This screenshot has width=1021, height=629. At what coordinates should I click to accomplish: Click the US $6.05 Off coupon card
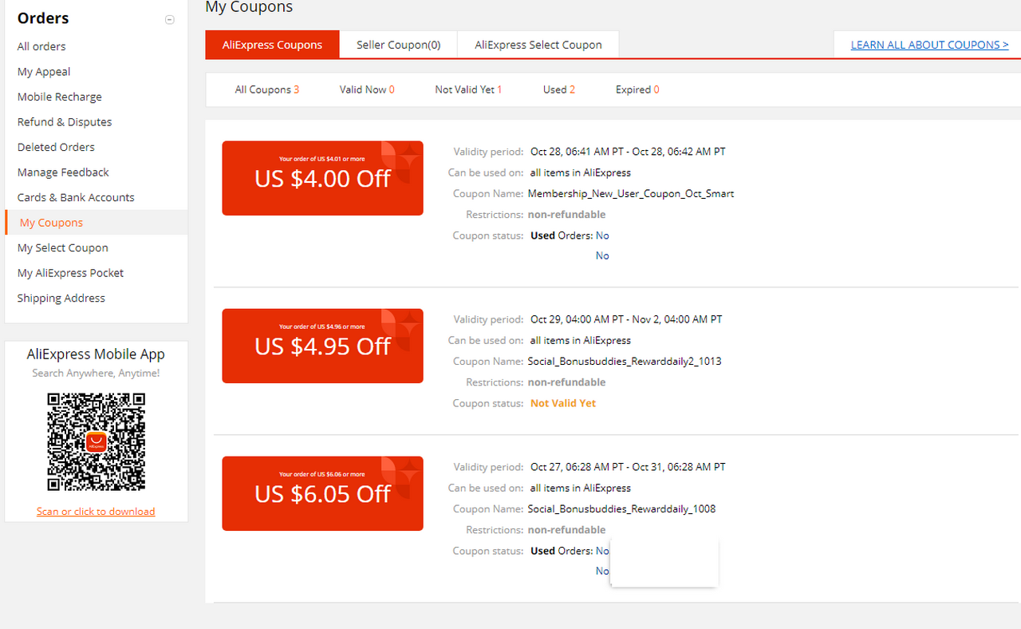[x=322, y=493]
